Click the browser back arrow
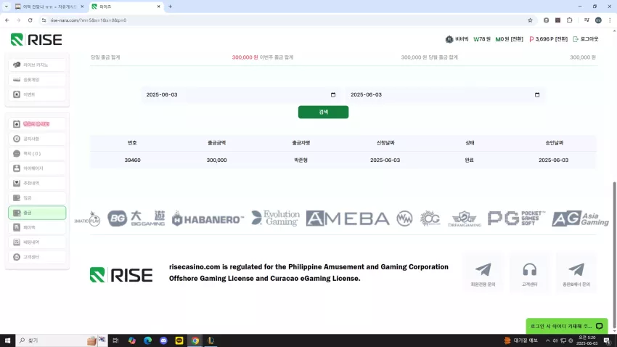Viewport: 617px width, 347px height. 7,20
